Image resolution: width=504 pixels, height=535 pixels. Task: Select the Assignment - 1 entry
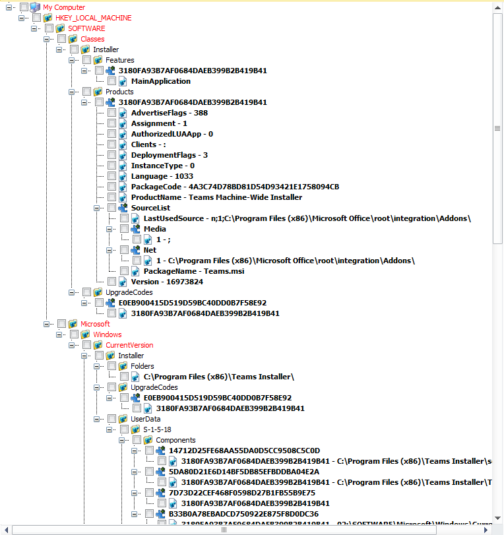(159, 123)
